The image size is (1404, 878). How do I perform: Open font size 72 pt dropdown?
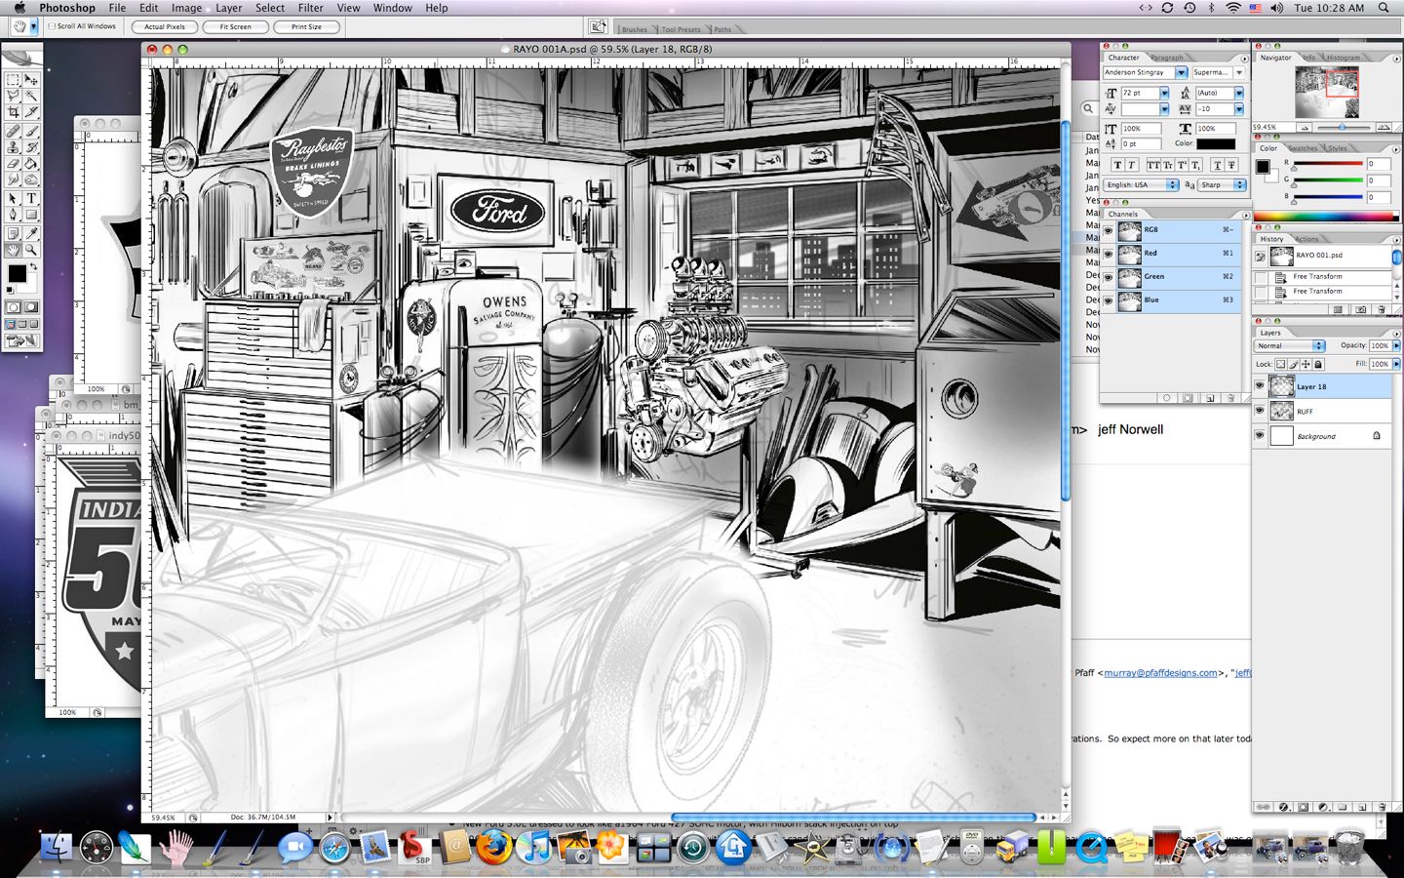coord(1164,93)
